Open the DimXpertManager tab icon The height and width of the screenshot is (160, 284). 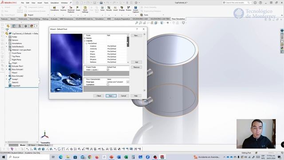[x=26, y=26]
